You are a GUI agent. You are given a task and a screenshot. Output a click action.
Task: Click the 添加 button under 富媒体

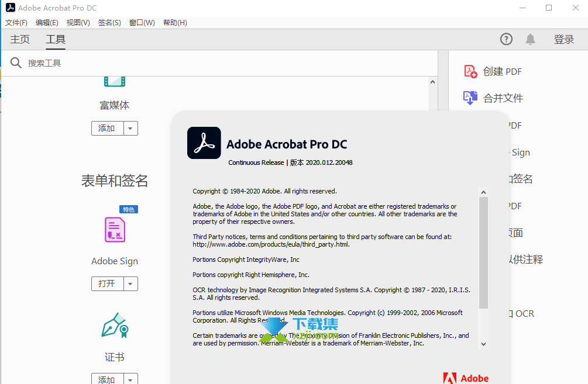[x=108, y=128]
